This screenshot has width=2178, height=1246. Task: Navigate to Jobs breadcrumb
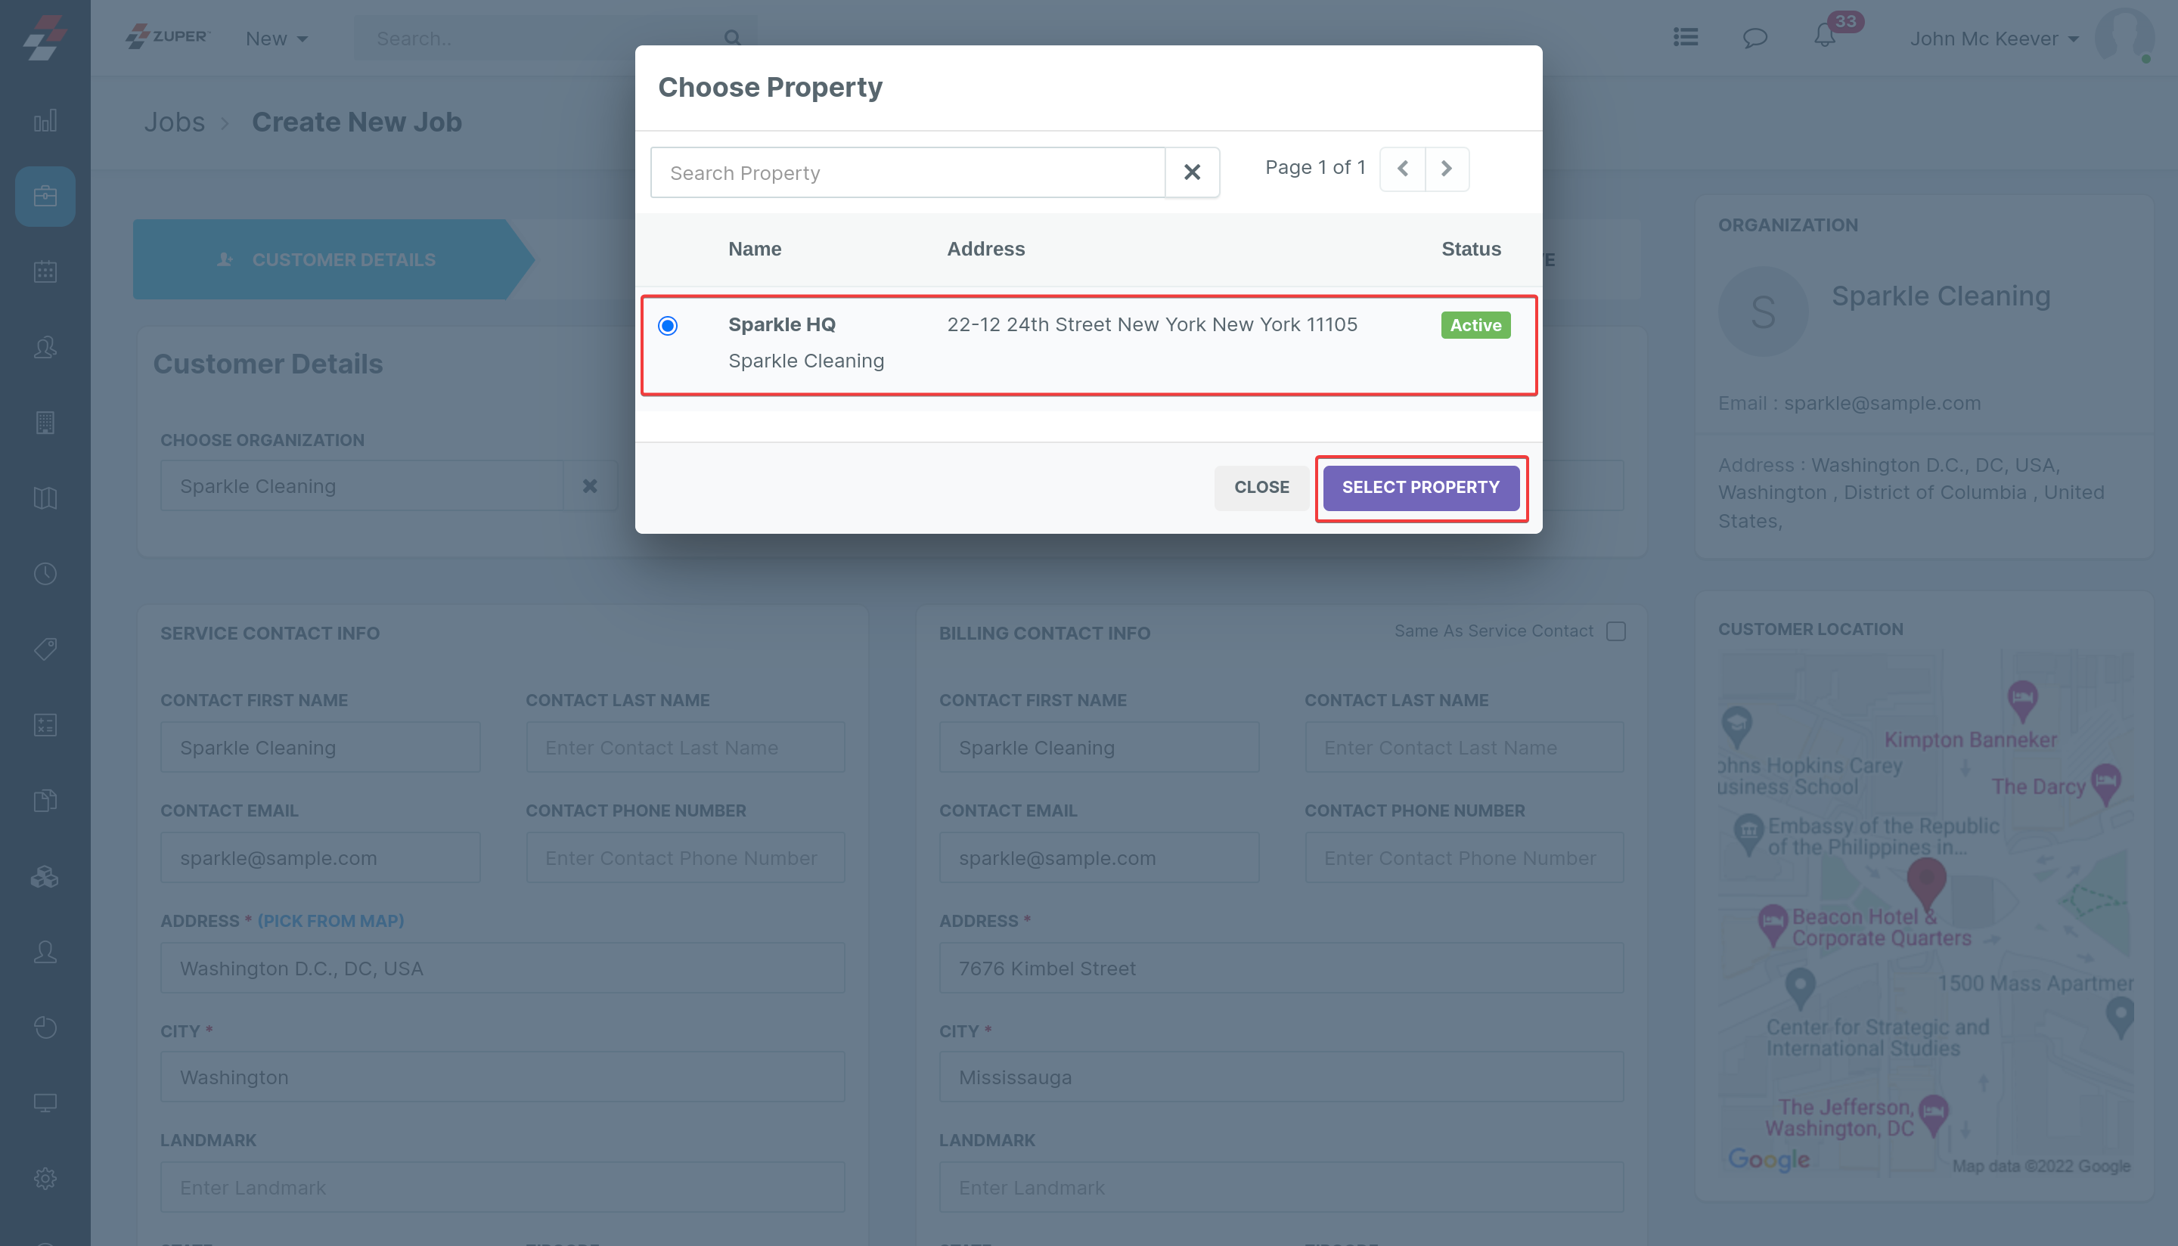[174, 122]
